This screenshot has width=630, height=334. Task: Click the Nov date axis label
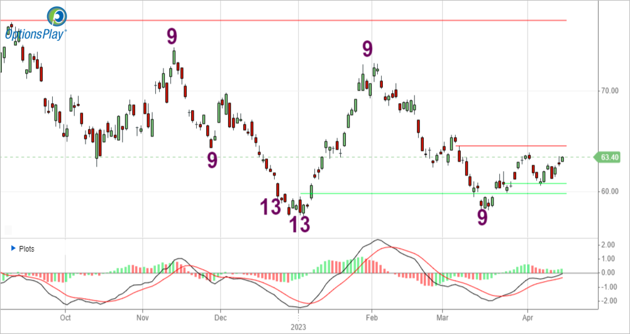coord(143,317)
